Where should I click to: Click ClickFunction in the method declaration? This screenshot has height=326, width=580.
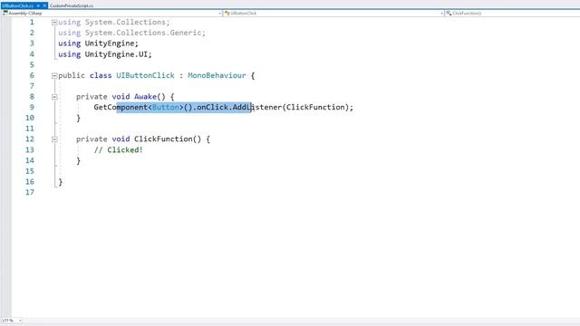pos(163,139)
